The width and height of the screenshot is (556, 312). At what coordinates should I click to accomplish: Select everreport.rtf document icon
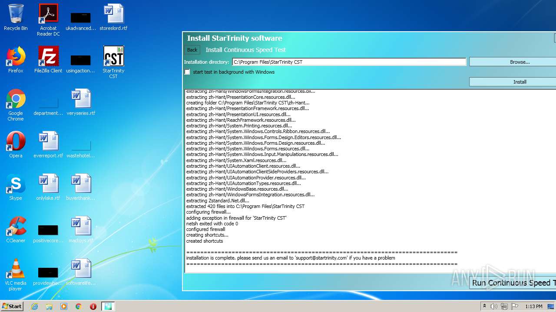coord(48,145)
